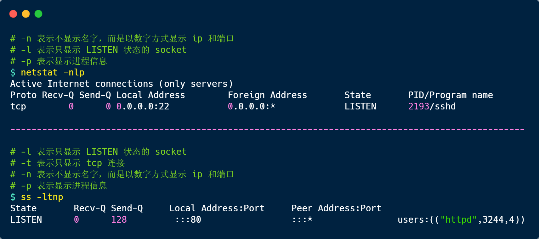The image size is (539, 239).
Task: Click the tcp protocol entry
Action: click(18, 107)
